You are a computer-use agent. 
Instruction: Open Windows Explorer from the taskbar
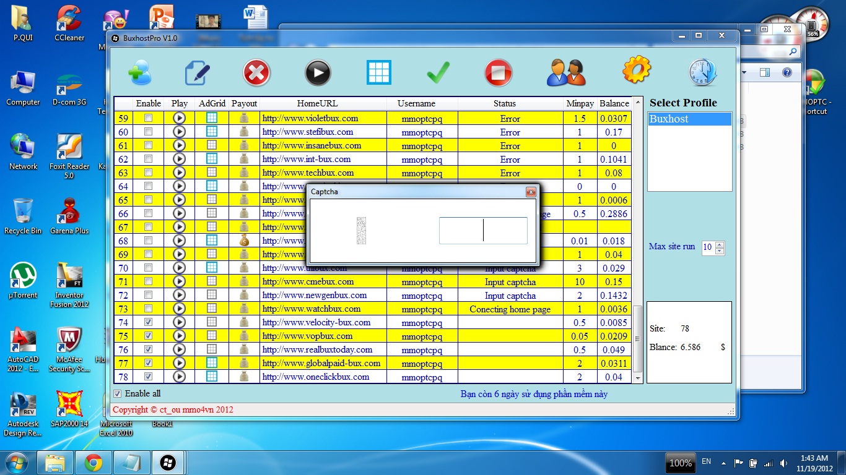(55, 463)
